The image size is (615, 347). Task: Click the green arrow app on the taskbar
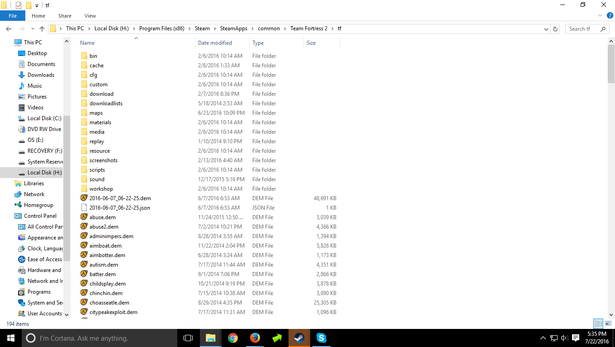[277, 338]
